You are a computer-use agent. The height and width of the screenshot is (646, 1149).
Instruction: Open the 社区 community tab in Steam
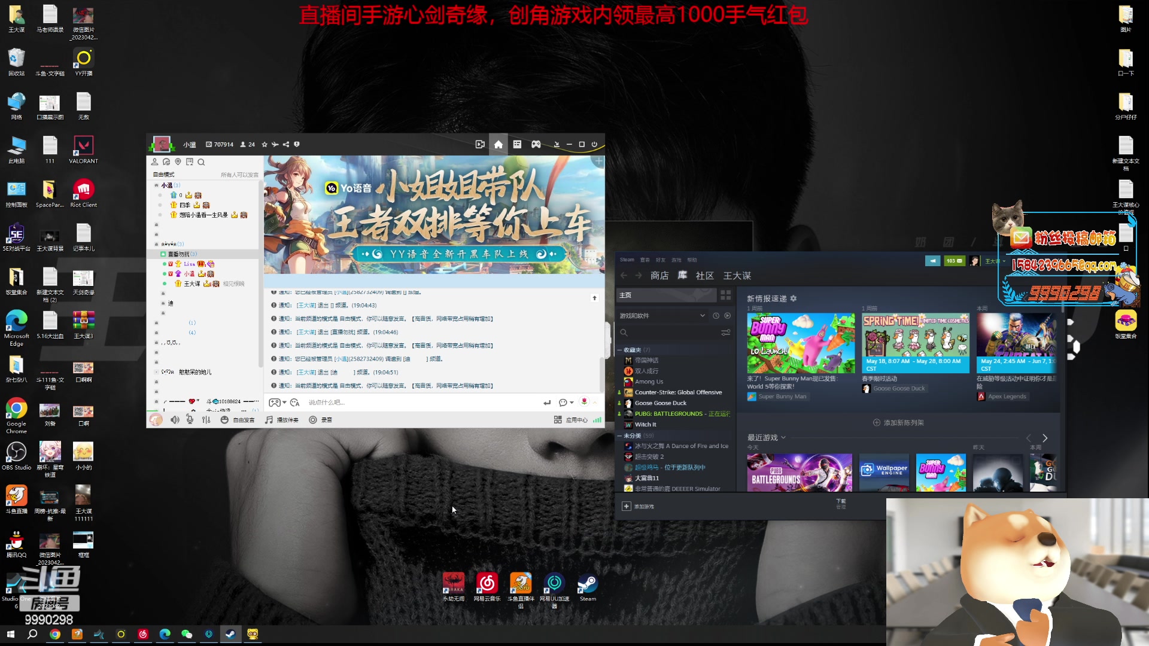pyautogui.click(x=705, y=276)
